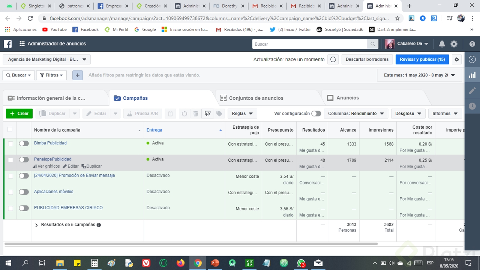Check the PenelopePublicidad row checkbox

point(10,160)
